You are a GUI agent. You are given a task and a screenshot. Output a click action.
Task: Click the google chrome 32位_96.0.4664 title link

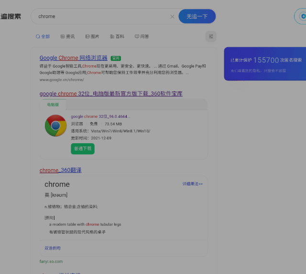(x=100, y=116)
